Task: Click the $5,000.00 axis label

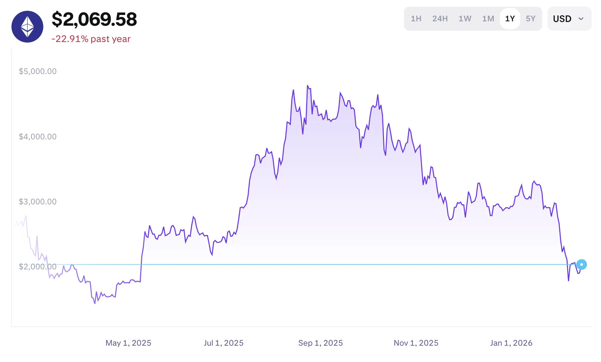Action: [38, 71]
